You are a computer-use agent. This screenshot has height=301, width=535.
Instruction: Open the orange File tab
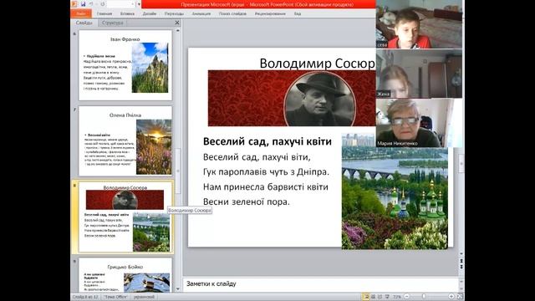(x=81, y=13)
